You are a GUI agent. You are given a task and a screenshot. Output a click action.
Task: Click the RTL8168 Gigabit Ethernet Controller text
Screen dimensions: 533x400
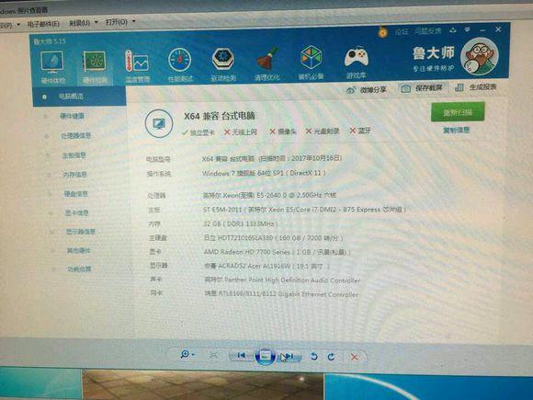pyautogui.click(x=281, y=294)
